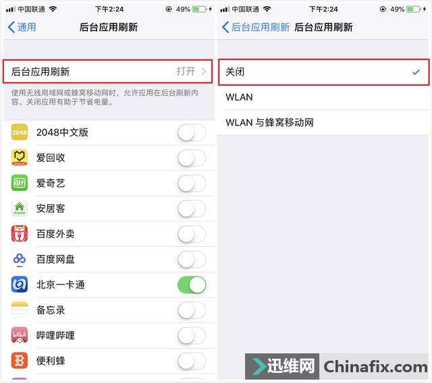Open the 迅维网 Chinafix.com watermark logo
432x383 pixels.
[336, 366]
